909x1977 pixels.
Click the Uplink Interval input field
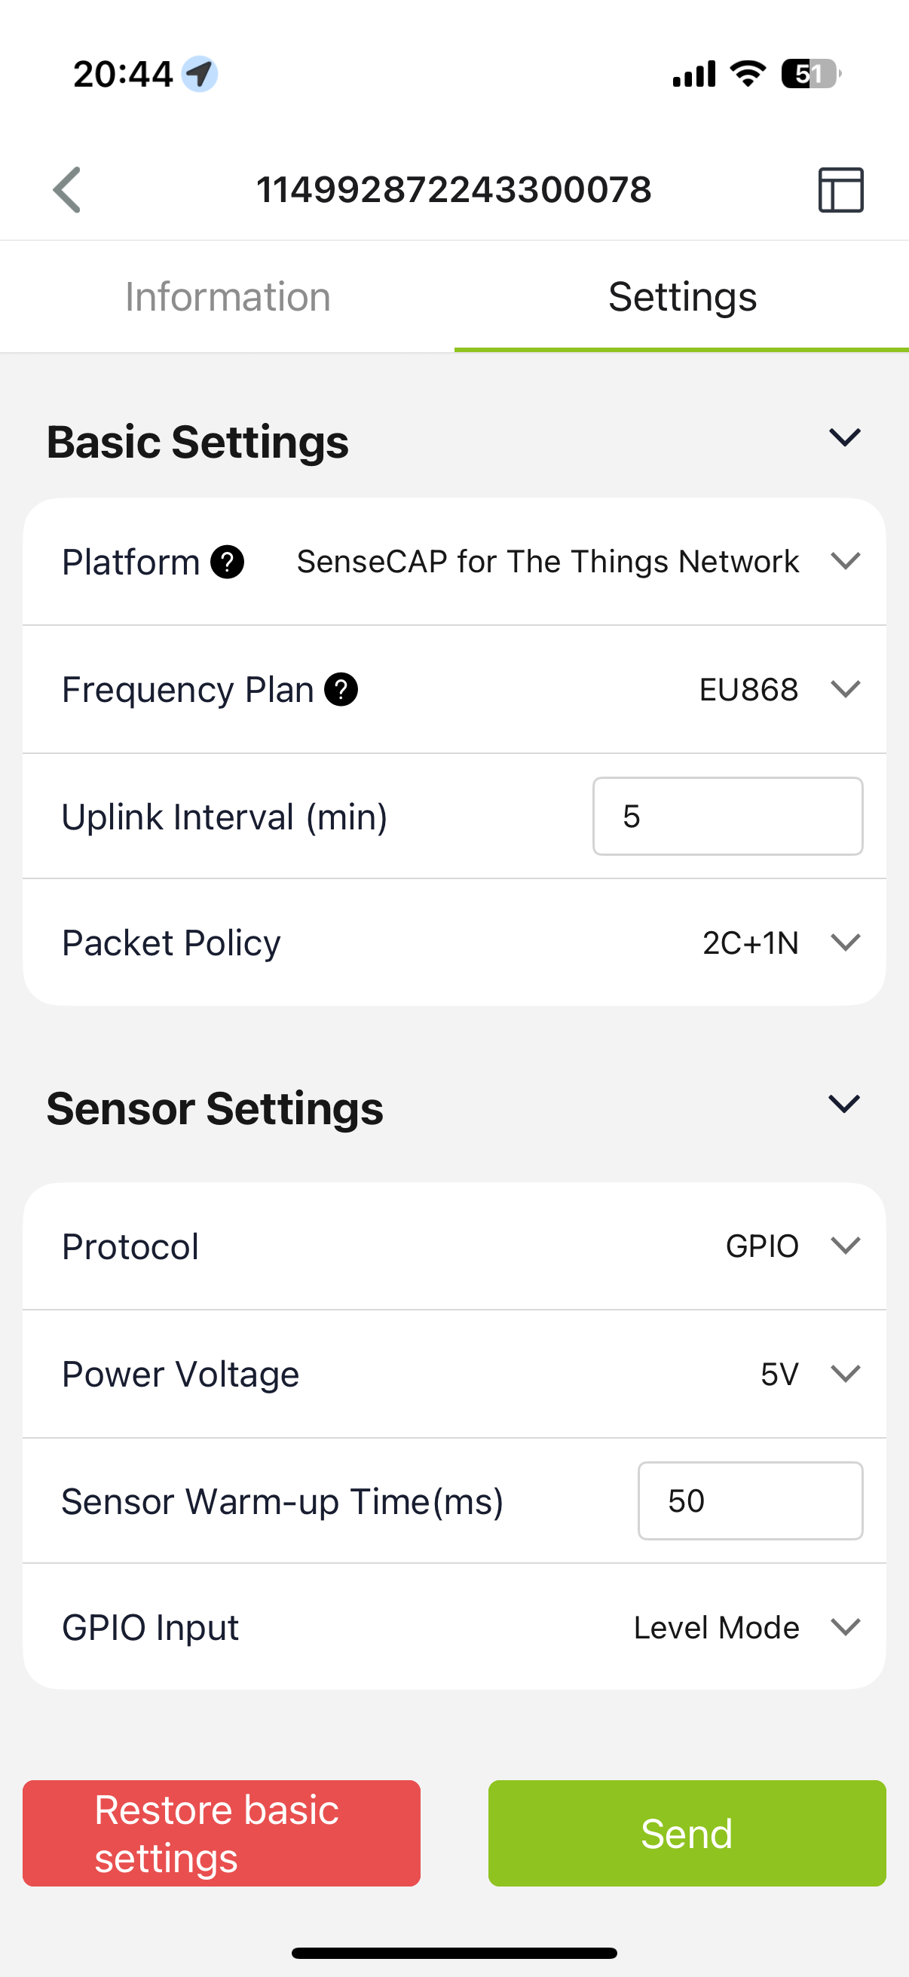(727, 817)
